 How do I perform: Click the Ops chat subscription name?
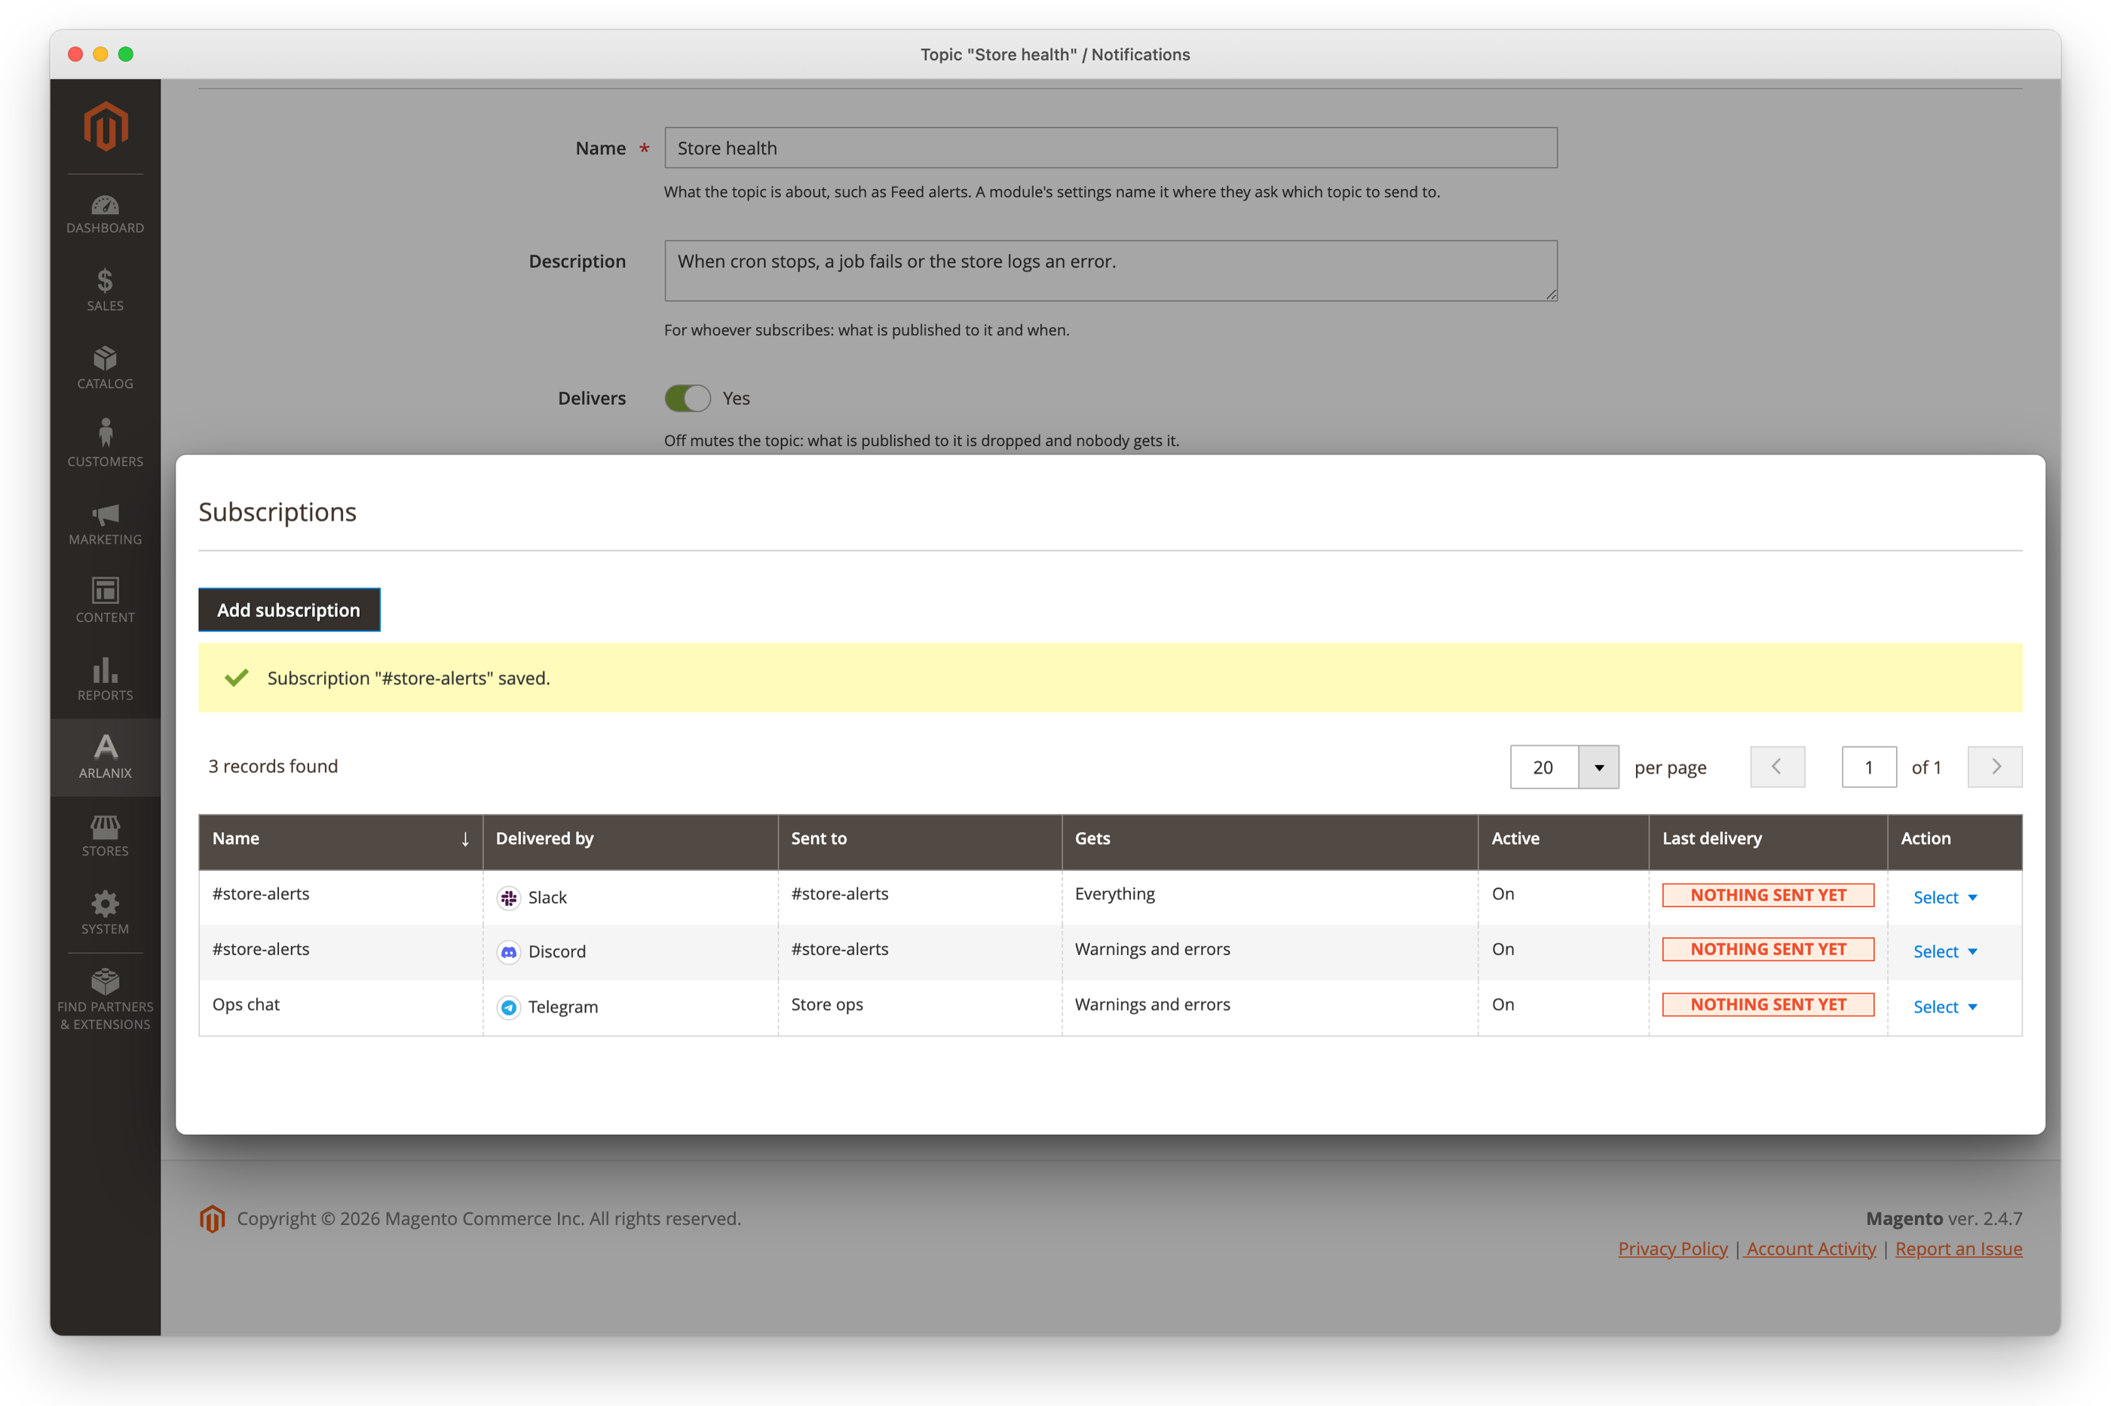246,1004
